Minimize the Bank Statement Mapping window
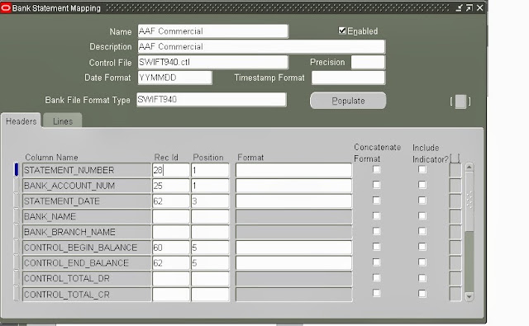The height and width of the screenshot is (326, 529). point(459,7)
